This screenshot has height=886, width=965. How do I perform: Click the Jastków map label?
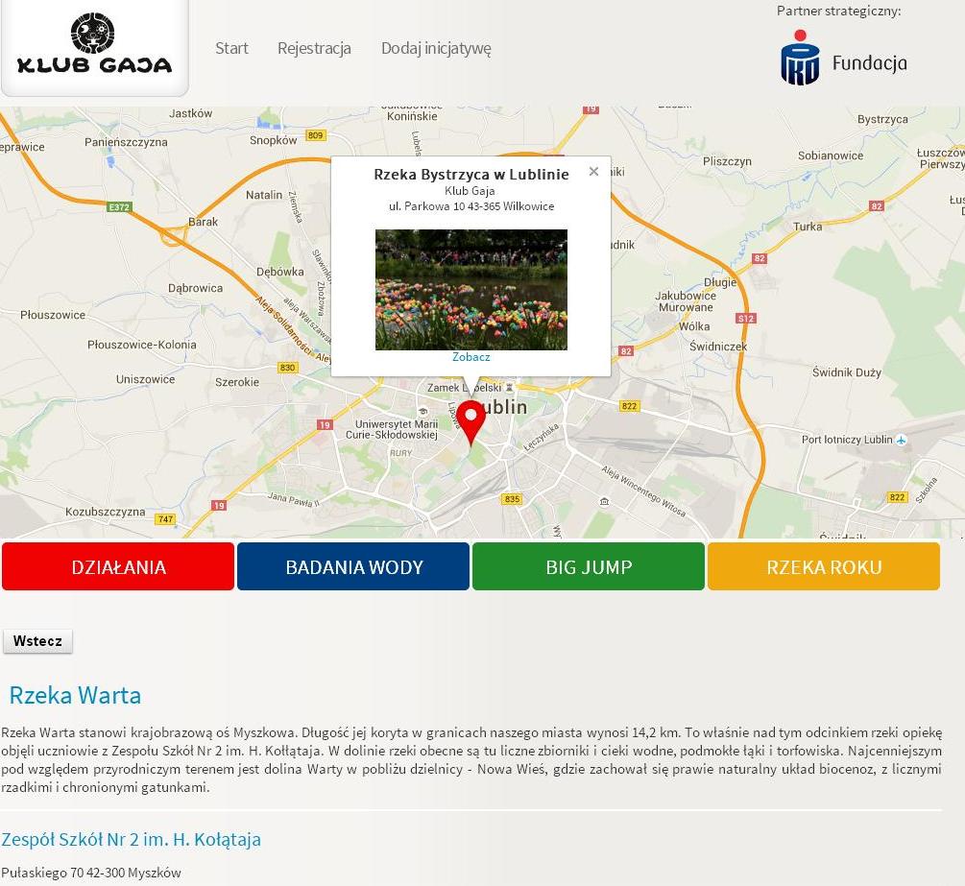tap(190, 113)
